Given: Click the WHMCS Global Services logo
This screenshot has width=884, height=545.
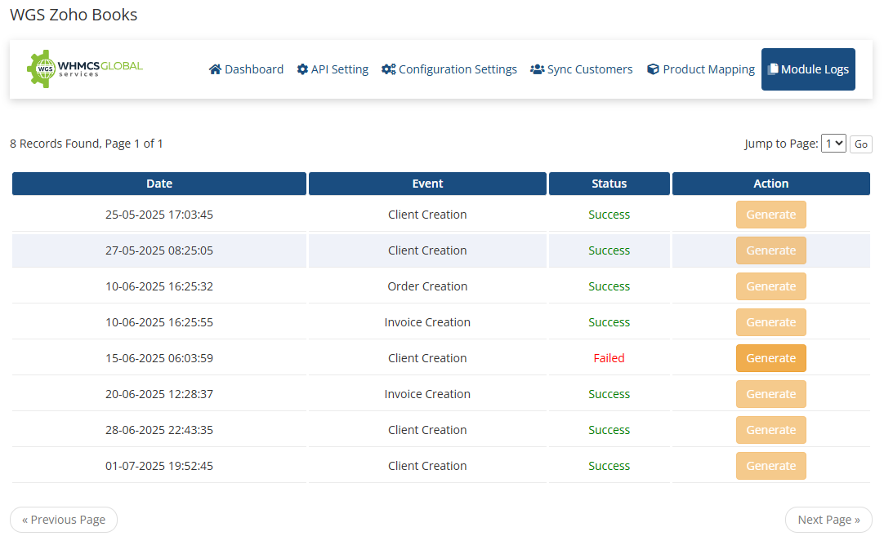Looking at the screenshot, I should [85, 69].
